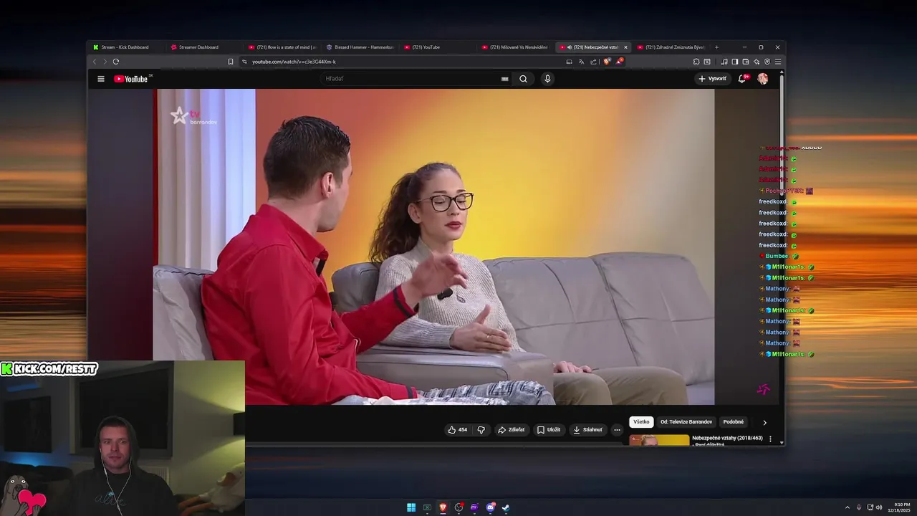This screenshot has width=917, height=516.
Task: Dislike the video with thumbs down
Action: click(481, 430)
